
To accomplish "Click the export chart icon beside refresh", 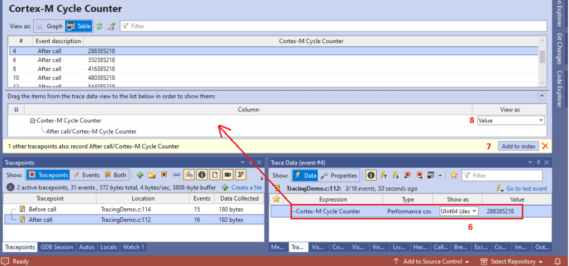I will click(111, 26).
